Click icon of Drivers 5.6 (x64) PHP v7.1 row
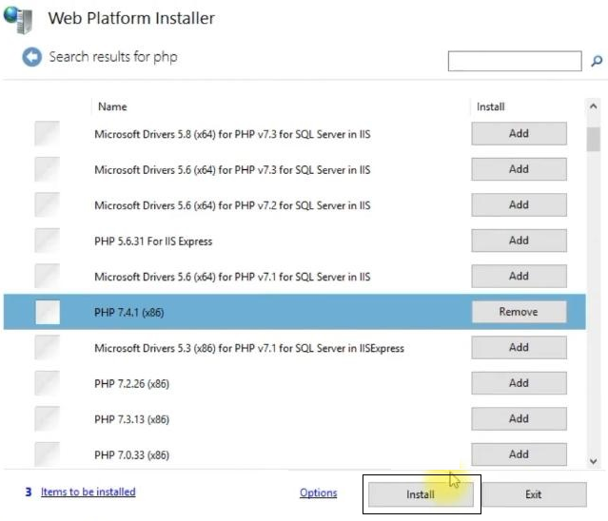Screen dimensions: 608x521 coord(48,277)
